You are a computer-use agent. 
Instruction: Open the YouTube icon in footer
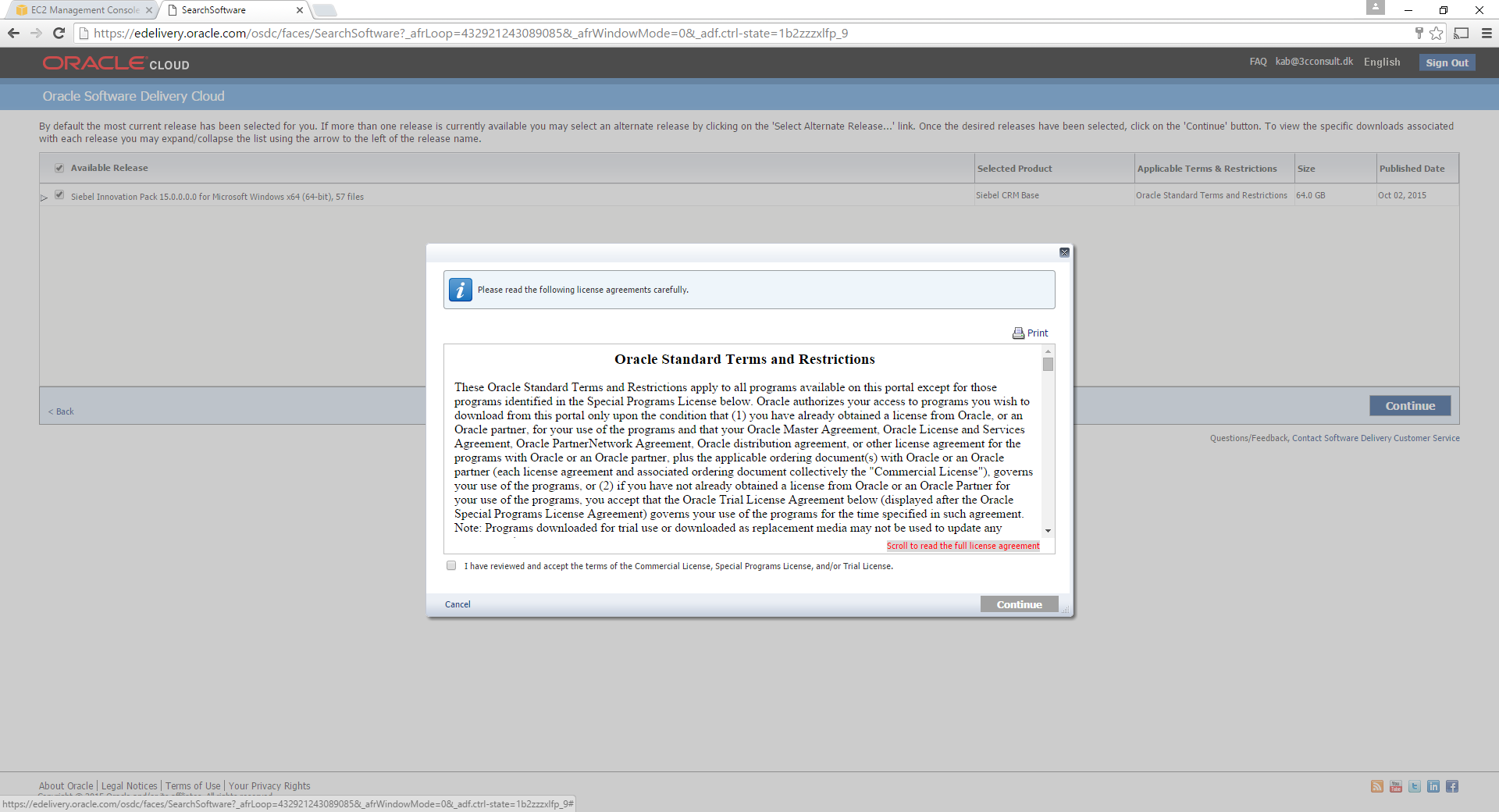(1396, 786)
